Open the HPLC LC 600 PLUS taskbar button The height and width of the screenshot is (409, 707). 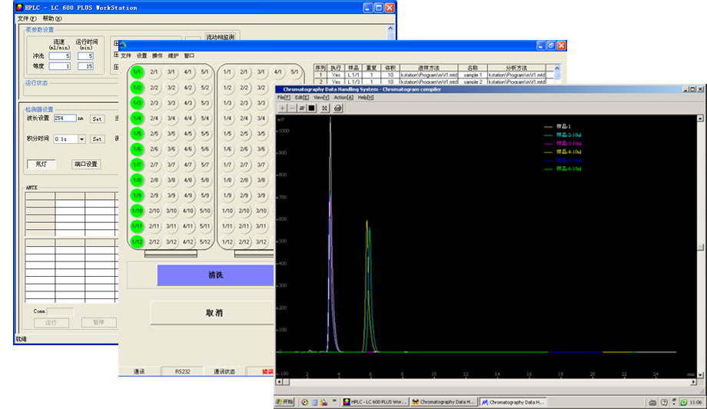pos(375,402)
